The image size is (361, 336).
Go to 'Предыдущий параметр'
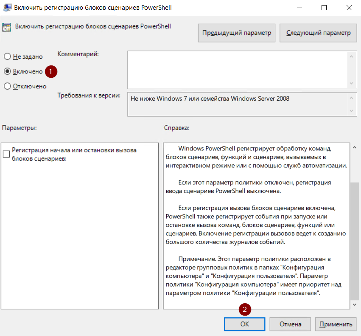(x=236, y=33)
